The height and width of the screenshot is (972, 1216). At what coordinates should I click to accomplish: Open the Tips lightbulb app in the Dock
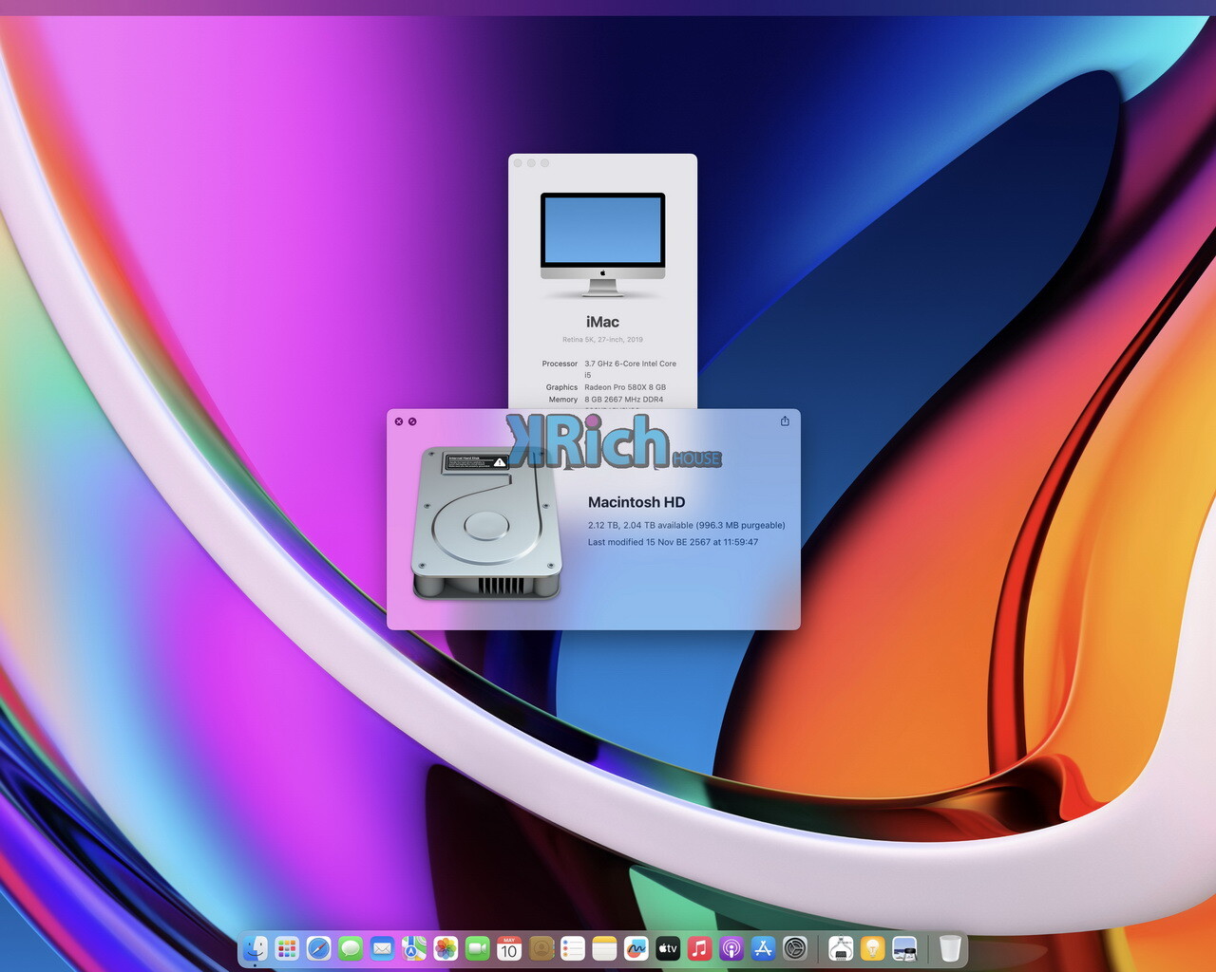click(872, 947)
